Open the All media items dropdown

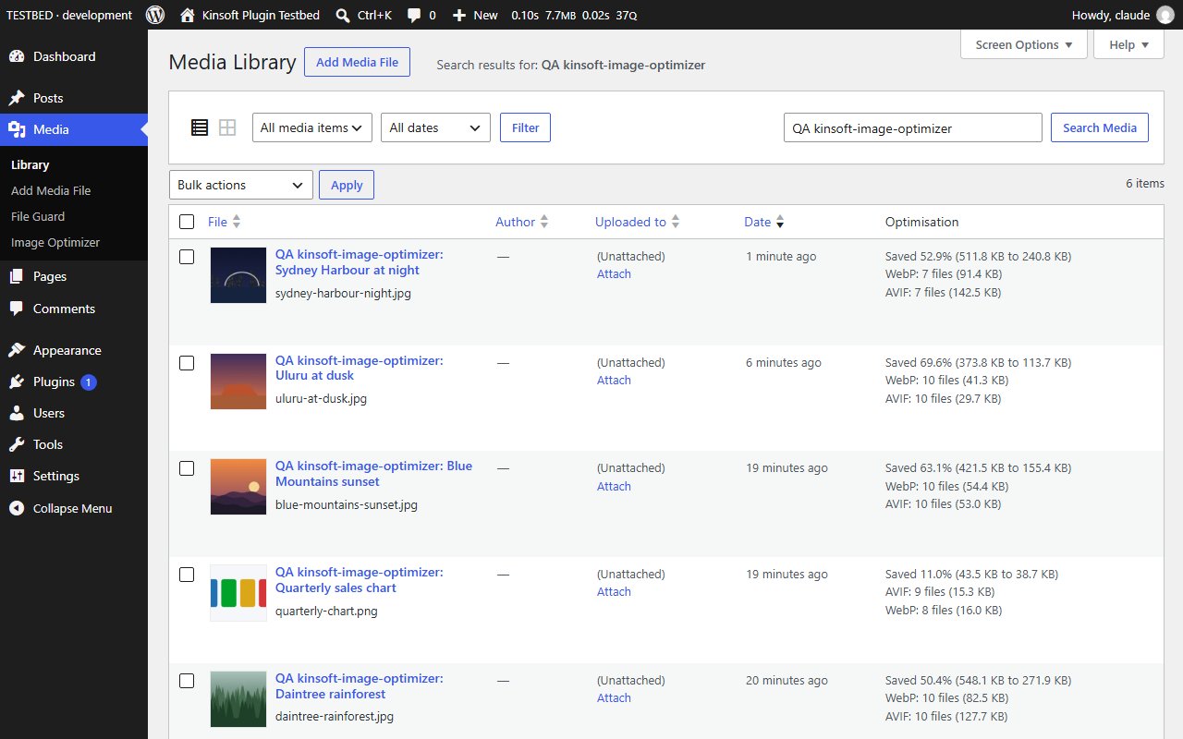(x=312, y=127)
